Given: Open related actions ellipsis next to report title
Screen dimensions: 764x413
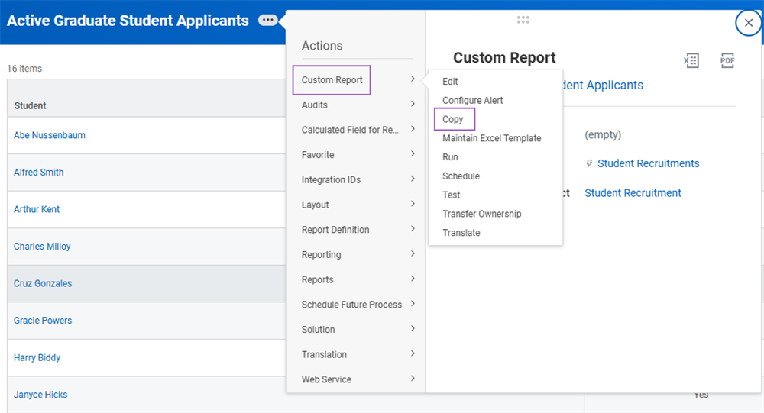Looking at the screenshot, I should [x=268, y=21].
